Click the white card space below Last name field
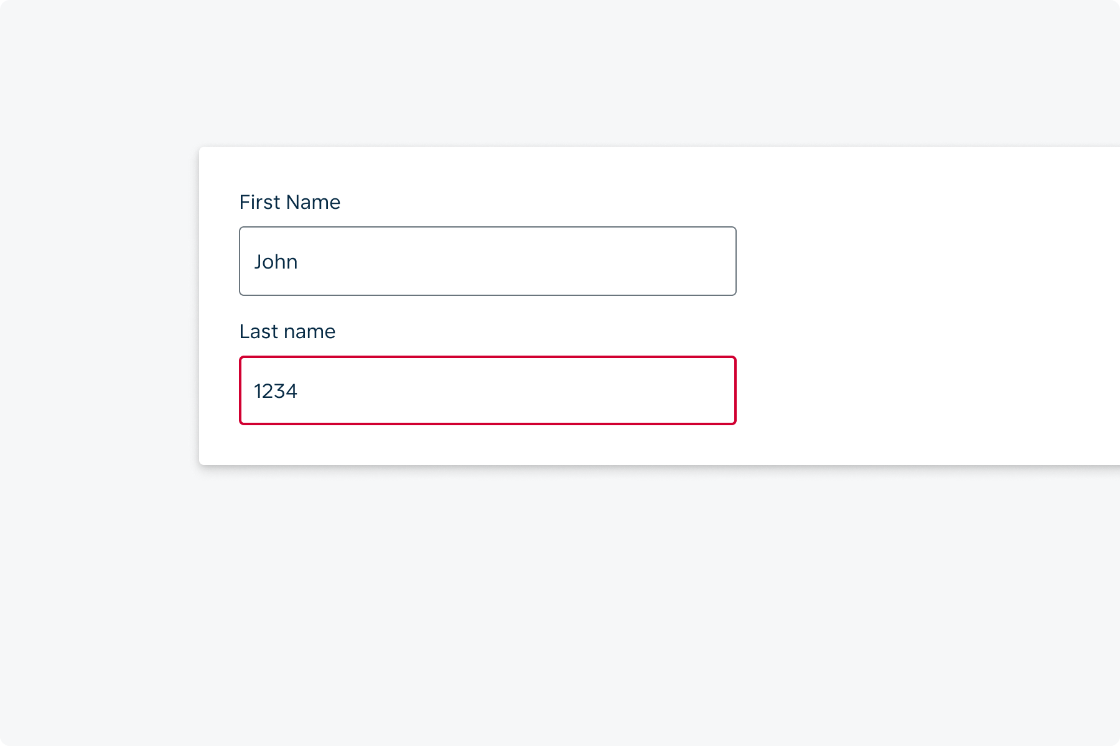Screen dimensions: 1120x746 pos(487,445)
